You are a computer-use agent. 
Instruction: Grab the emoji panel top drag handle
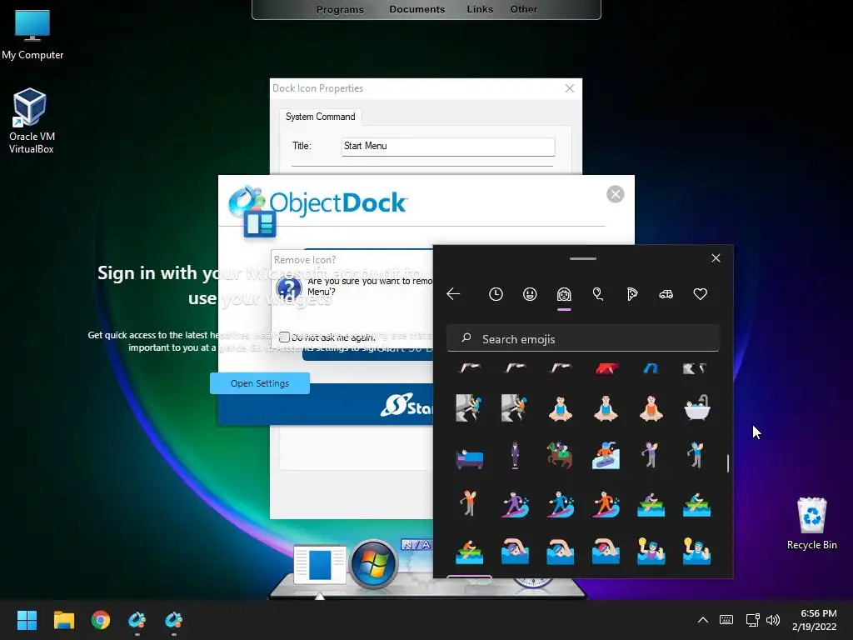582,258
